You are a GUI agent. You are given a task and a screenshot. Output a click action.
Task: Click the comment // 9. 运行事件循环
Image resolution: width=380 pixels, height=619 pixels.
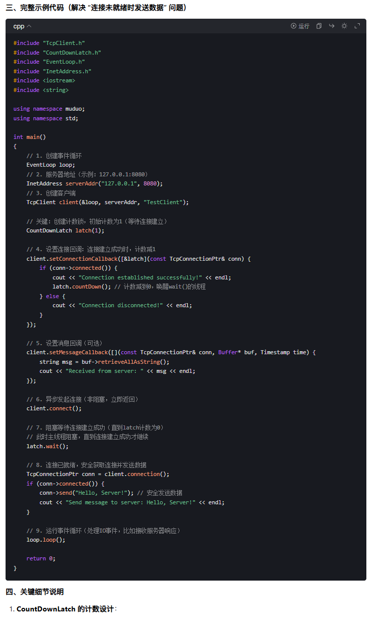(104, 531)
